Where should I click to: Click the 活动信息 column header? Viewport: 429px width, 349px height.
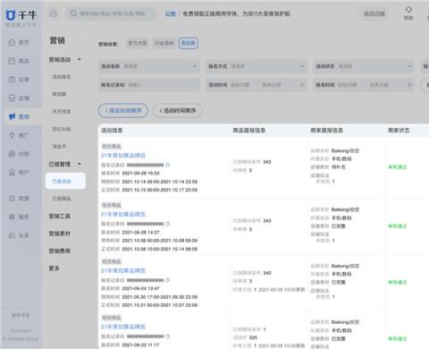coord(112,131)
